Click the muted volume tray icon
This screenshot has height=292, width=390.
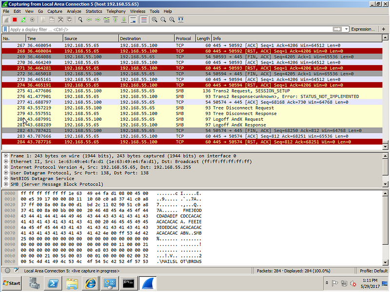tap(352, 283)
